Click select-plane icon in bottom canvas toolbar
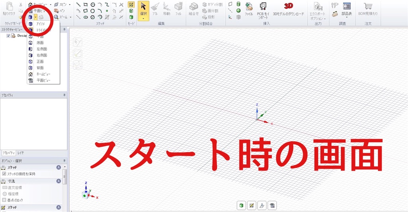 coord(262,206)
